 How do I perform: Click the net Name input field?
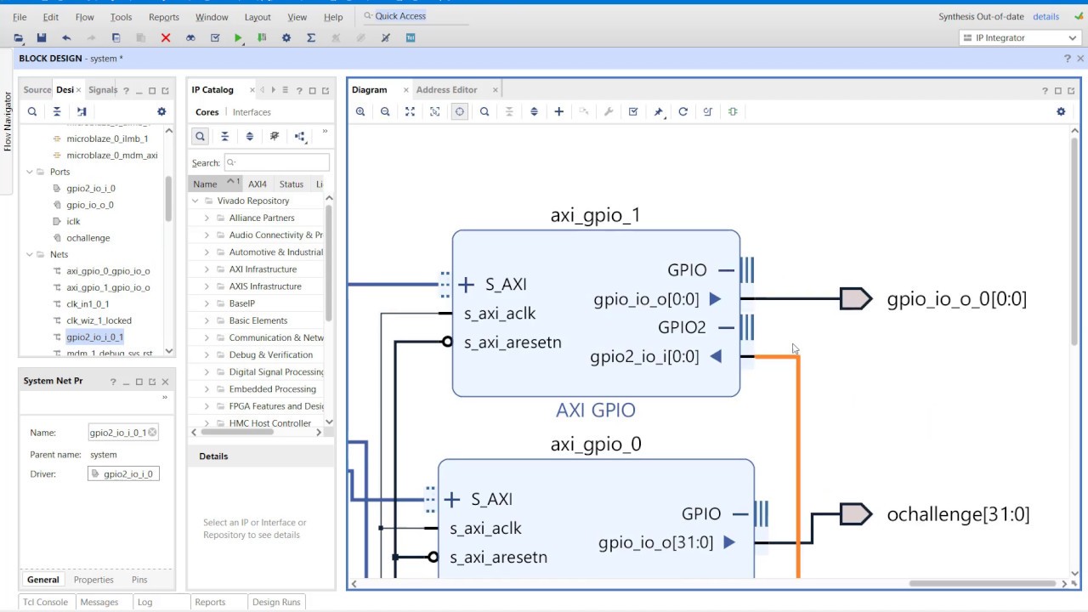123,433
